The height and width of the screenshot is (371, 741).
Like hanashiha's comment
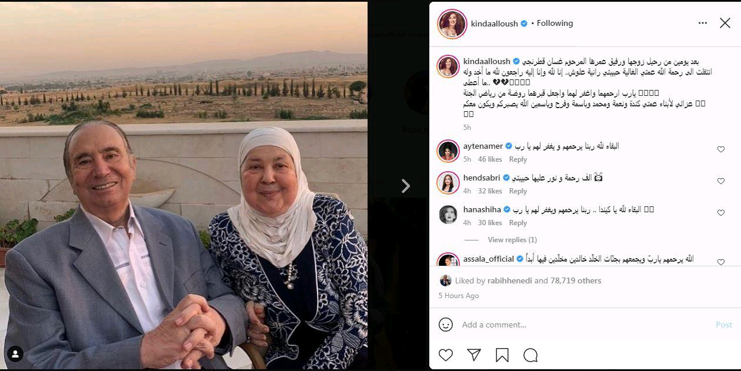[721, 213]
